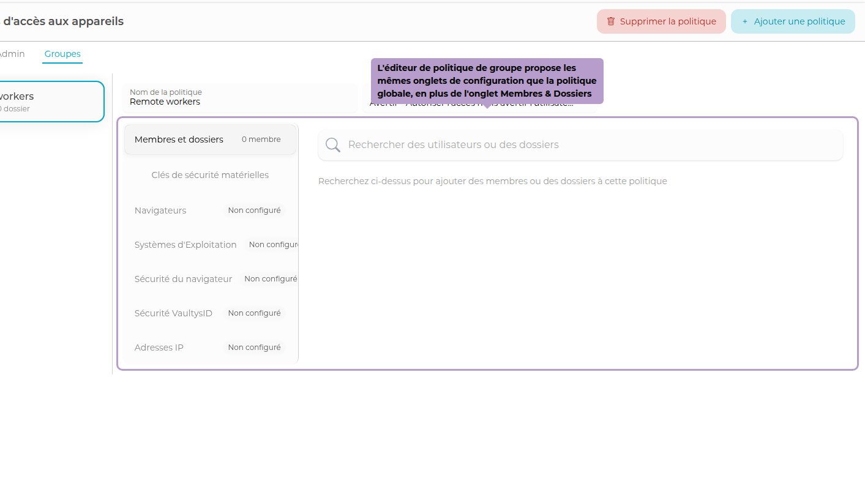The image size is (865, 487).
Task: Click the magnifying glass search icon
Action: click(332, 144)
